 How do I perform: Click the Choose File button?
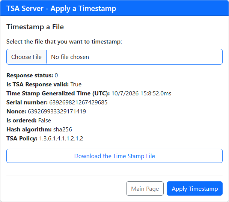coord(26,57)
